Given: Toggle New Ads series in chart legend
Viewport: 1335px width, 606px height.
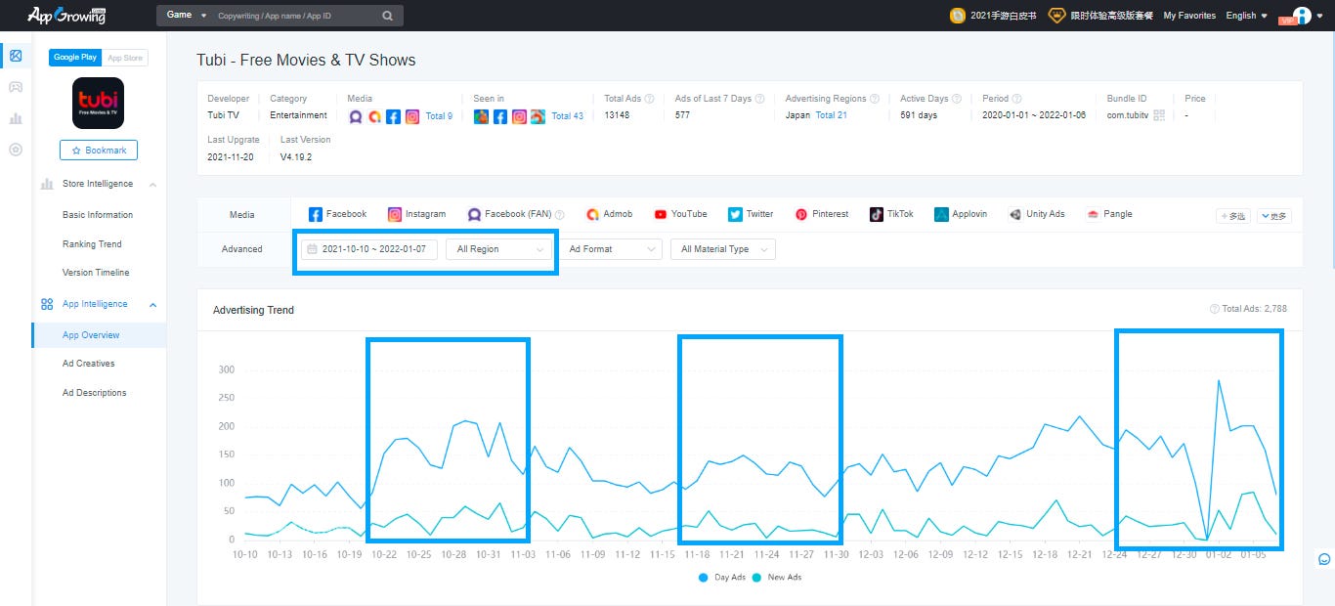Looking at the screenshot, I should tap(777, 578).
